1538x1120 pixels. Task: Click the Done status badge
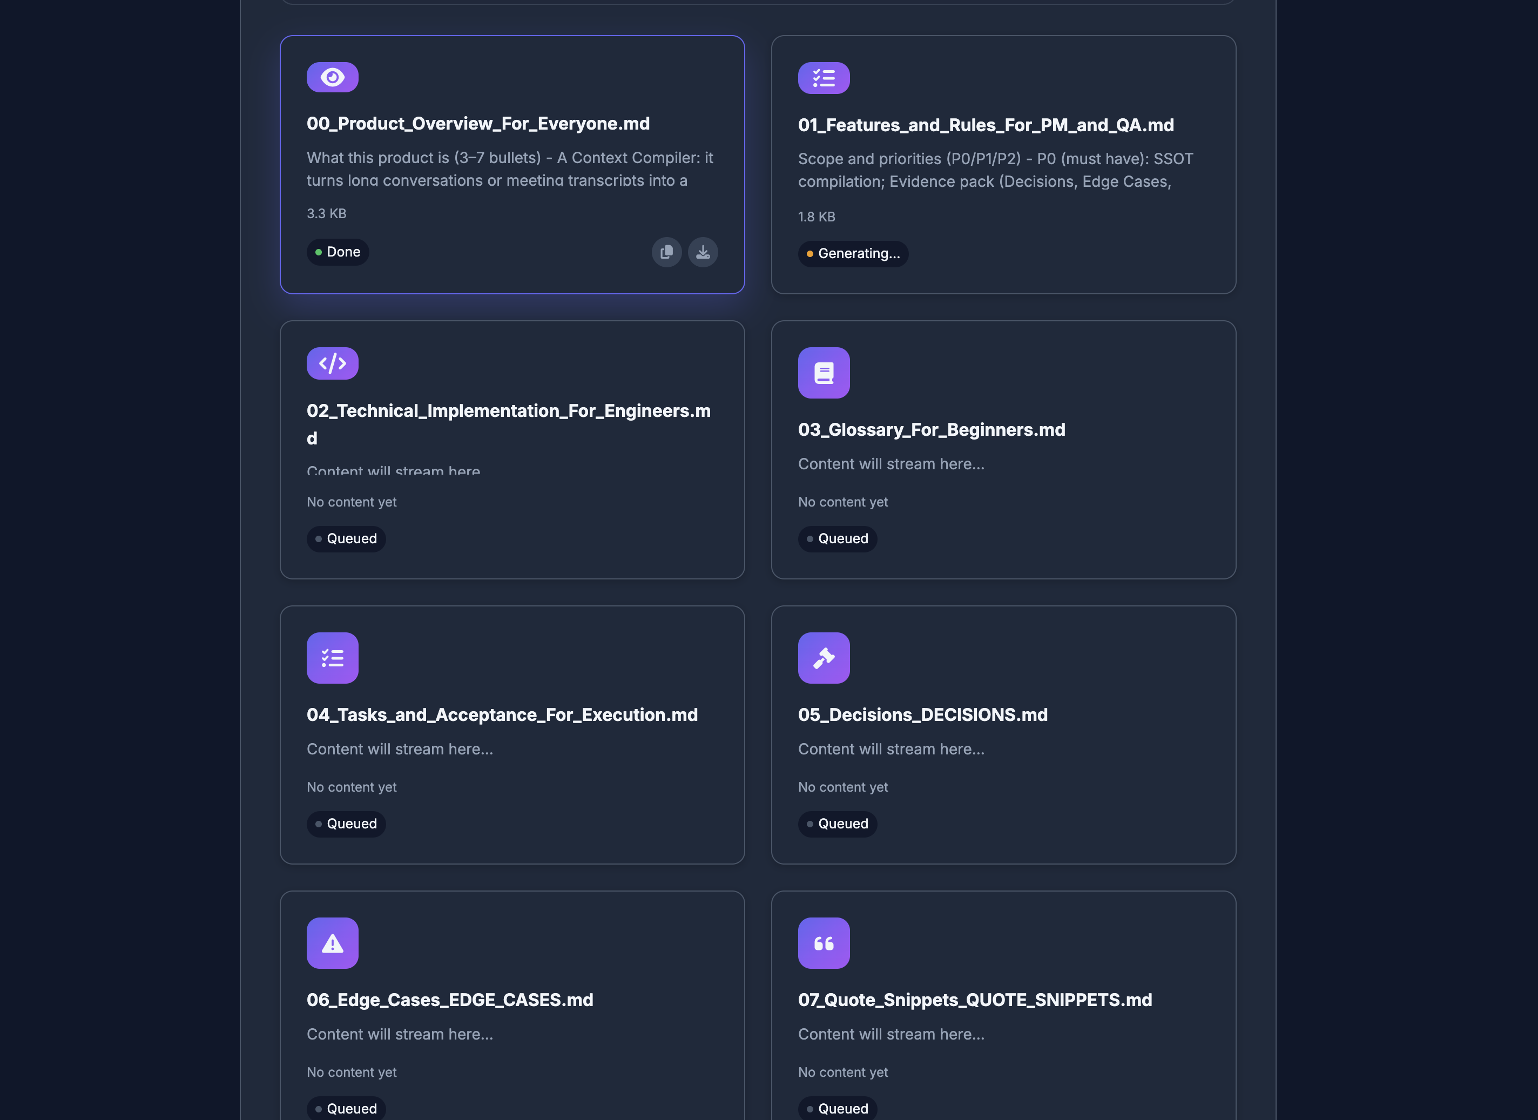(338, 252)
